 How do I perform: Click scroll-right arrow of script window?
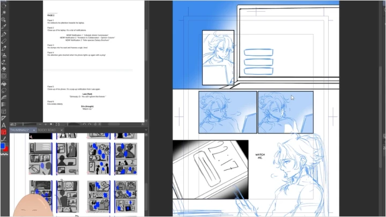[x=143, y=124]
